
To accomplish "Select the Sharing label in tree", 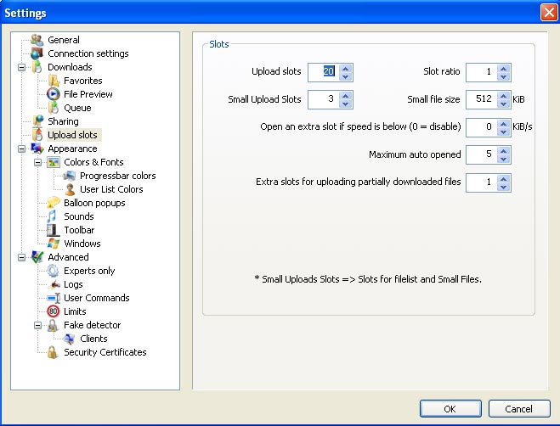I will click(x=63, y=121).
